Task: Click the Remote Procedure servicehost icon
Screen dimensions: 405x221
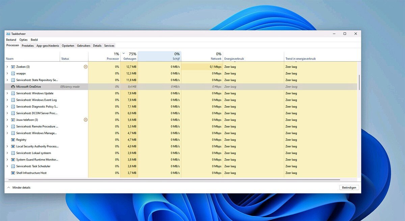Action: pyautogui.click(x=13, y=127)
